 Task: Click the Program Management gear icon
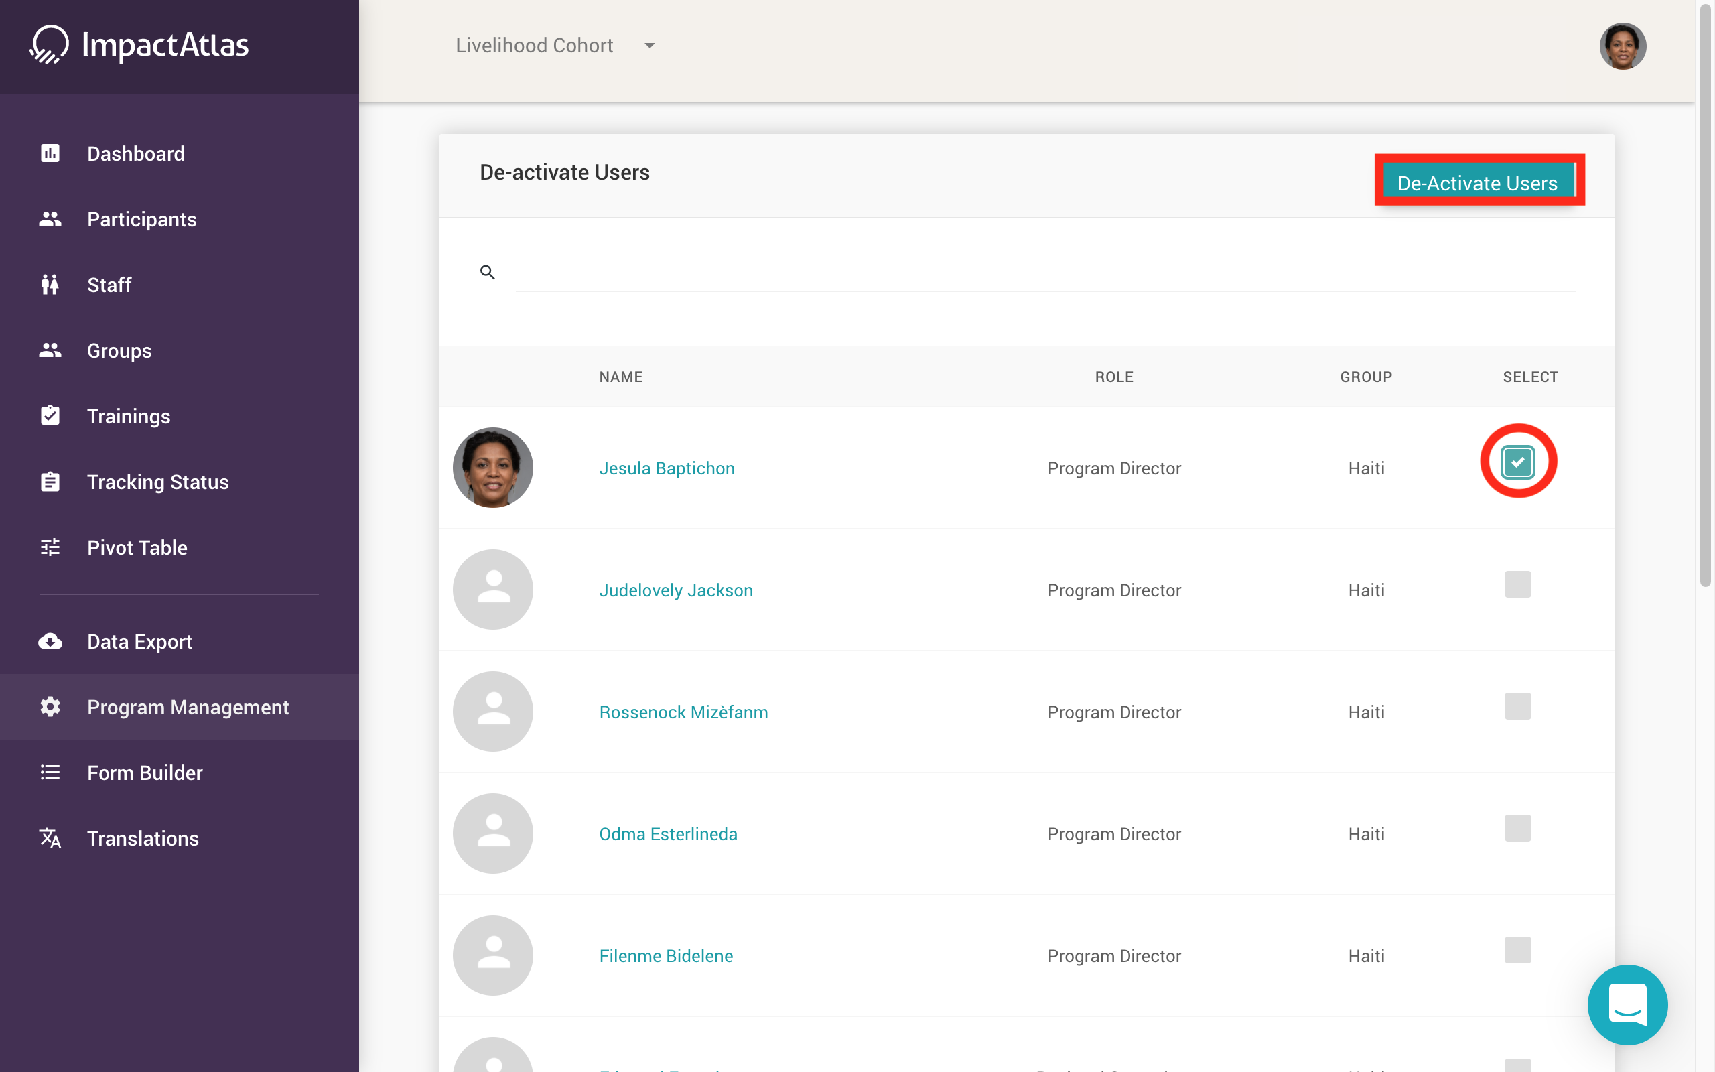(50, 707)
